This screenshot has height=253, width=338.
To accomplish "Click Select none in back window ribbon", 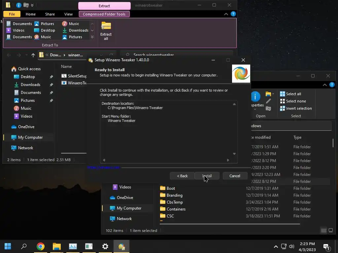I will 293,101.
